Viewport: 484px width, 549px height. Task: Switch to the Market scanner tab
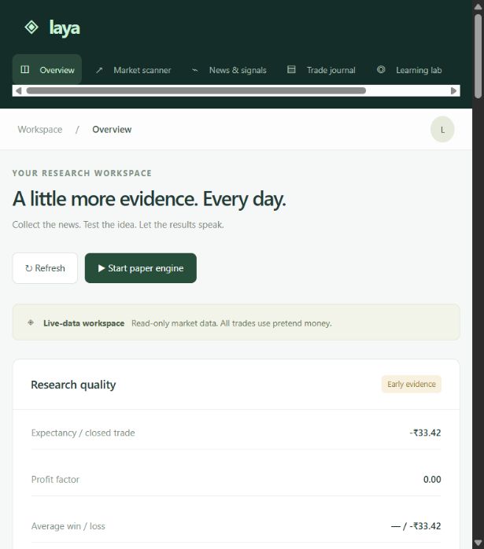[x=134, y=70]
